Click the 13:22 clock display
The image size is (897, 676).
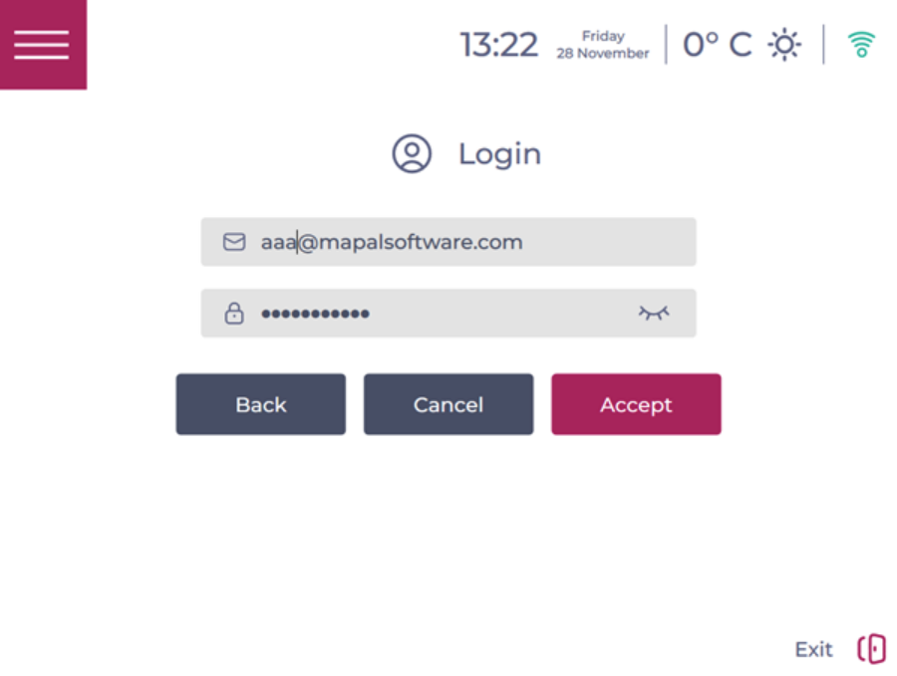[x=499, y=45]
